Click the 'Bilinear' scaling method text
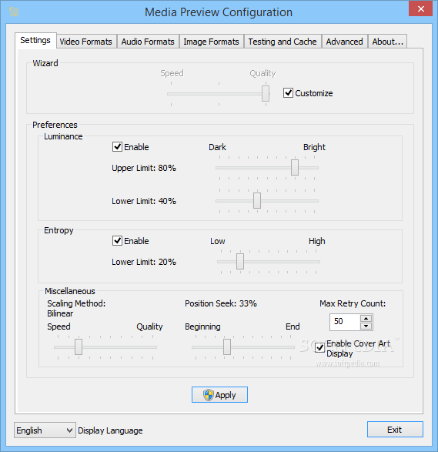438x452 pixels. [x=60, y=313]
